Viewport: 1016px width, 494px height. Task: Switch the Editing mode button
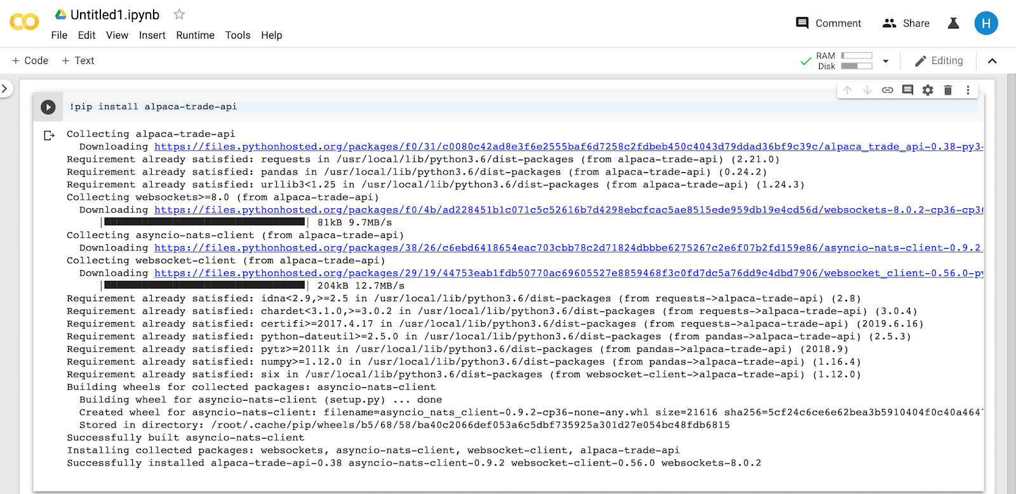coord(939,61)
